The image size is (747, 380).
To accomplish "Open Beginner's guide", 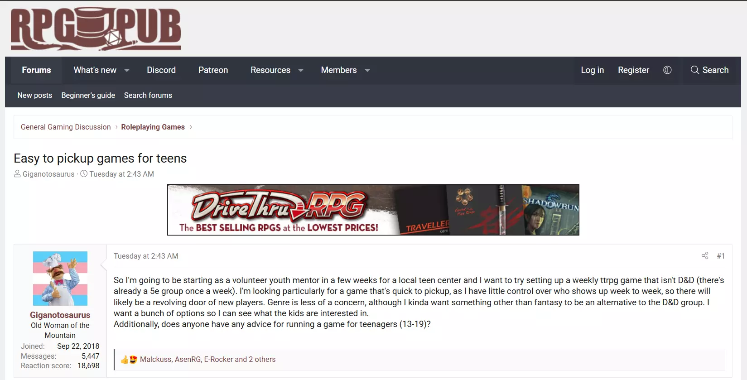I will (x=88, y=95).
